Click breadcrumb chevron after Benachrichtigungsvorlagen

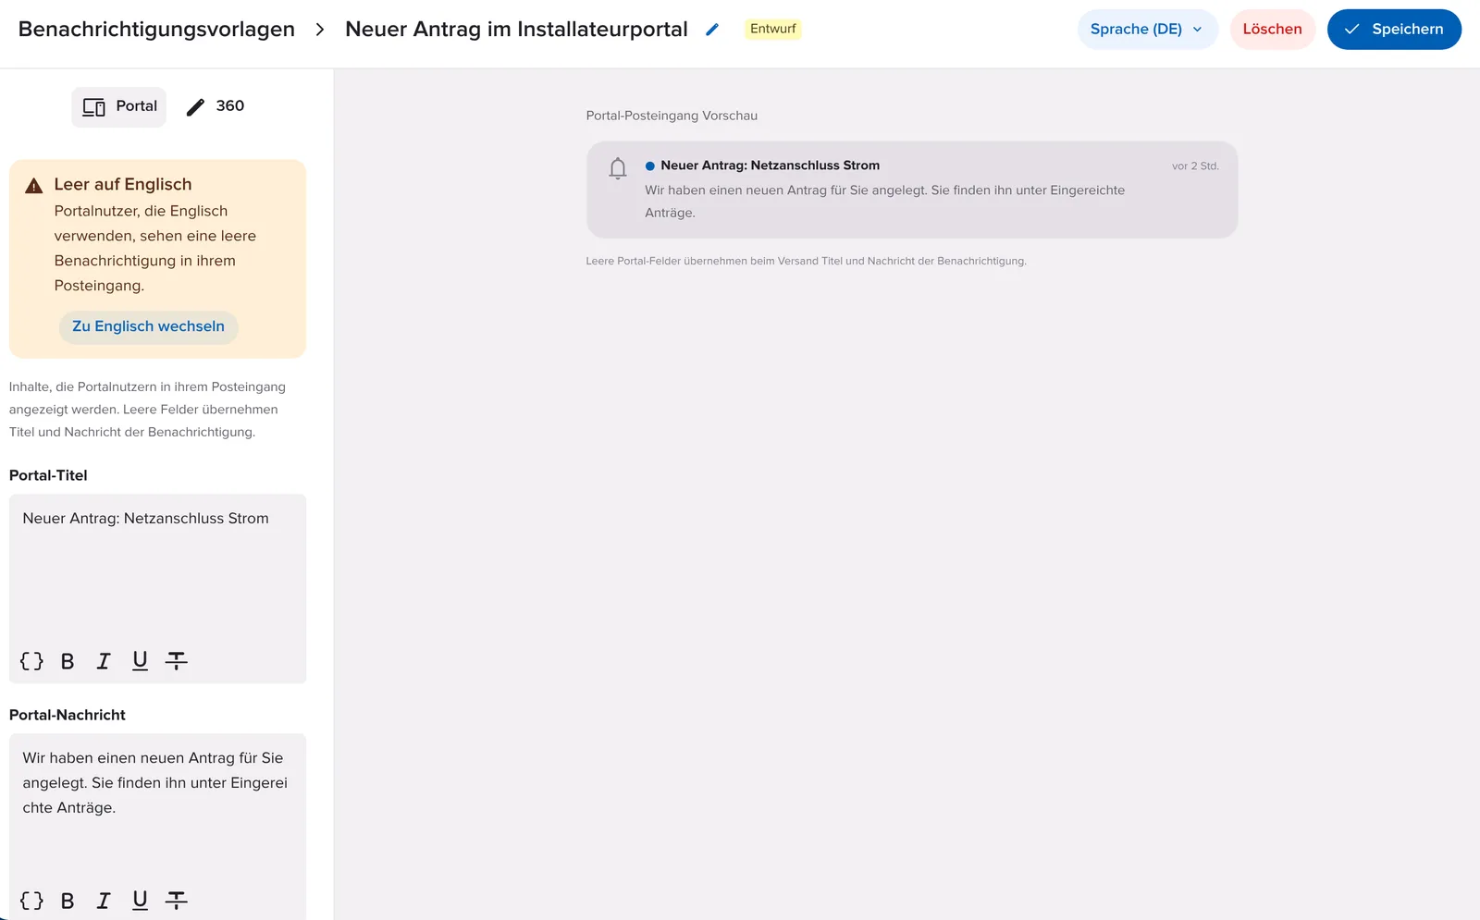pyautogui.click(x=320, y=30)
